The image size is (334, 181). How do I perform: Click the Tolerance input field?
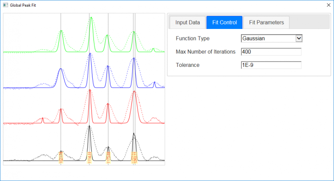(x=271, y=65)
